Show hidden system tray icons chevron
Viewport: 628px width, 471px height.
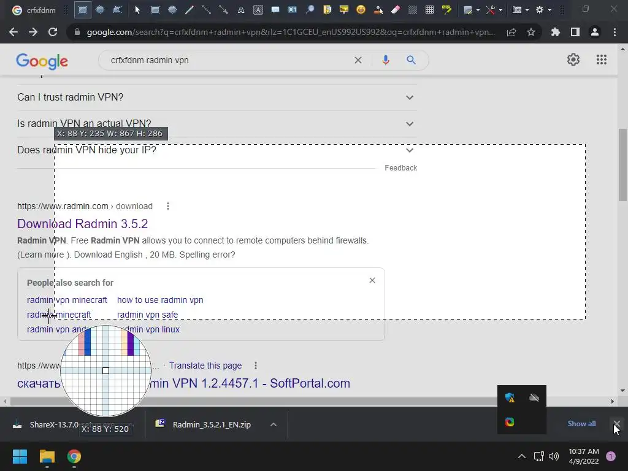click(522, 456)
